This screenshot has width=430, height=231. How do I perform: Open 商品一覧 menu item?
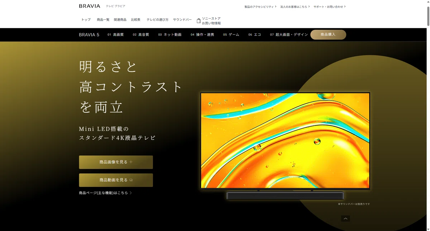pos(103,20)
